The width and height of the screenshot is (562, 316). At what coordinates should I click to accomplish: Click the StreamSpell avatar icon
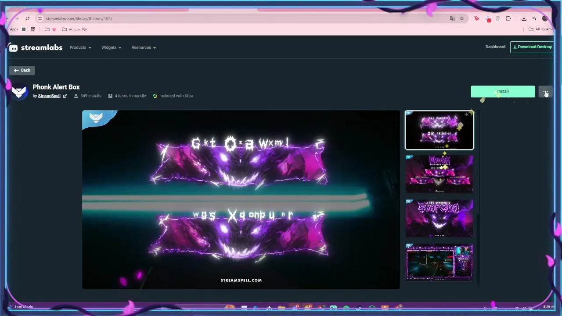click(19, 91)
